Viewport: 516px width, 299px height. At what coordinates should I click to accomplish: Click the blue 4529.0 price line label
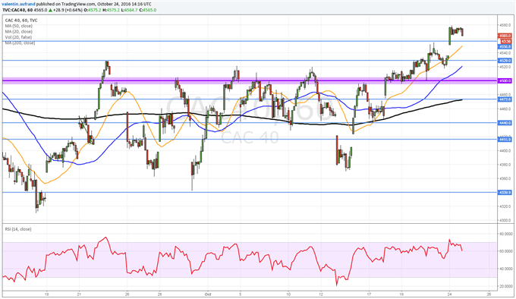tap(505, 61)
